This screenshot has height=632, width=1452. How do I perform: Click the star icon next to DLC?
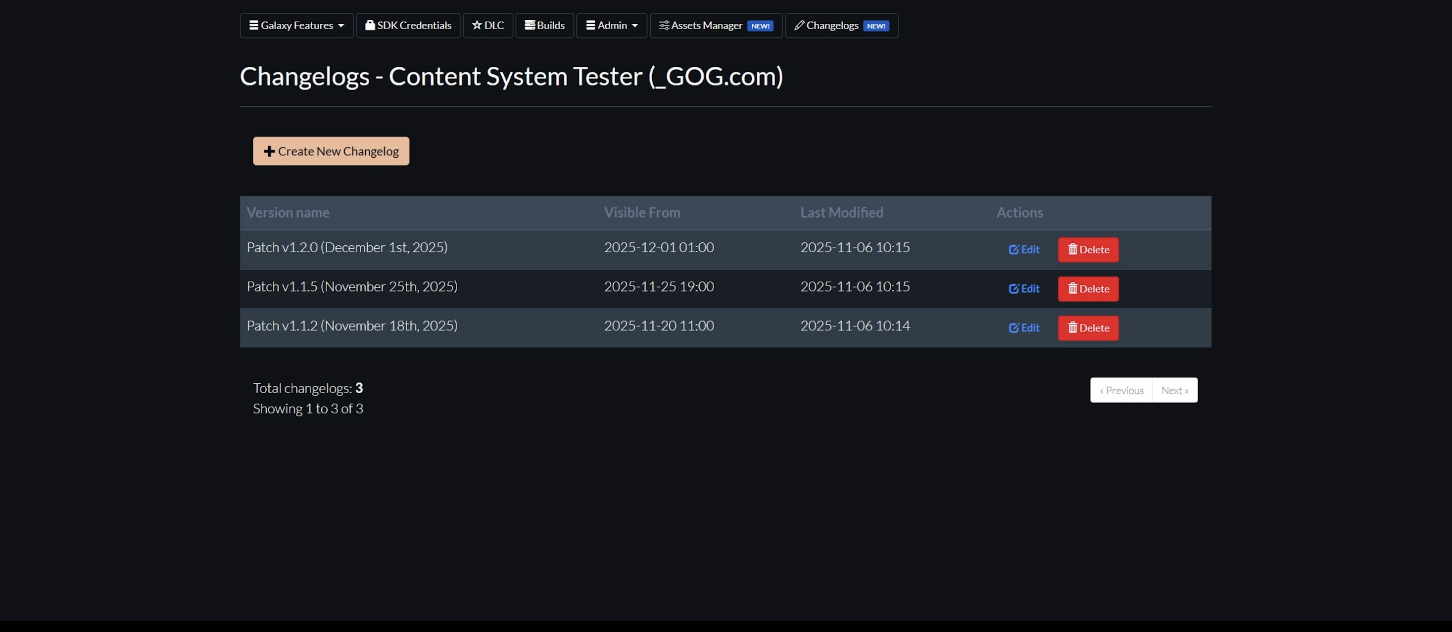click(476, 25)
